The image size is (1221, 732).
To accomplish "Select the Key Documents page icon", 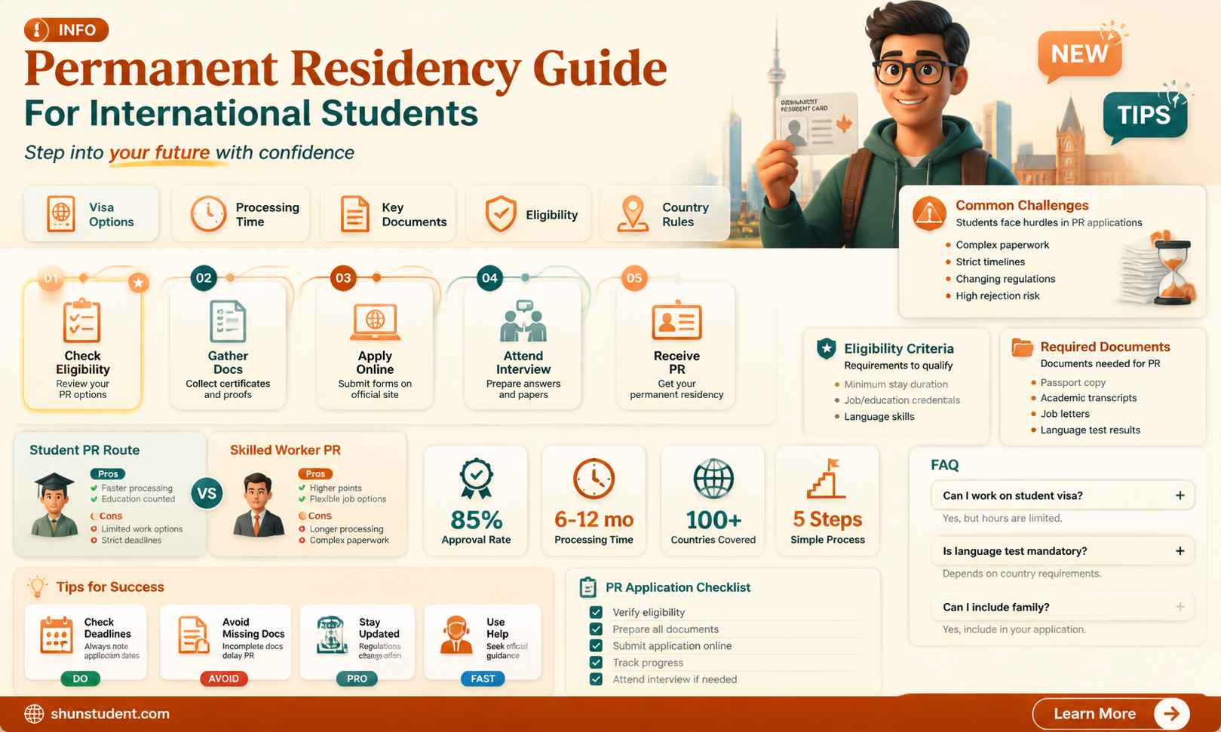I will tap(354, 214).
